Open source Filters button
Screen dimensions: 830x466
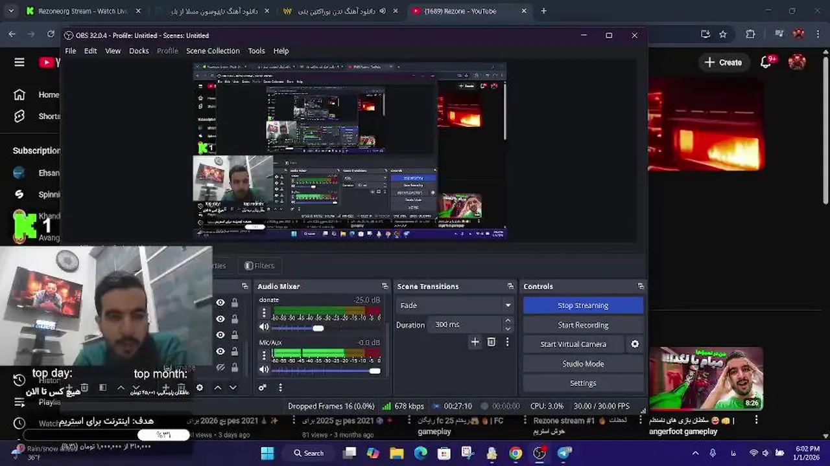(x=259, y=265)
